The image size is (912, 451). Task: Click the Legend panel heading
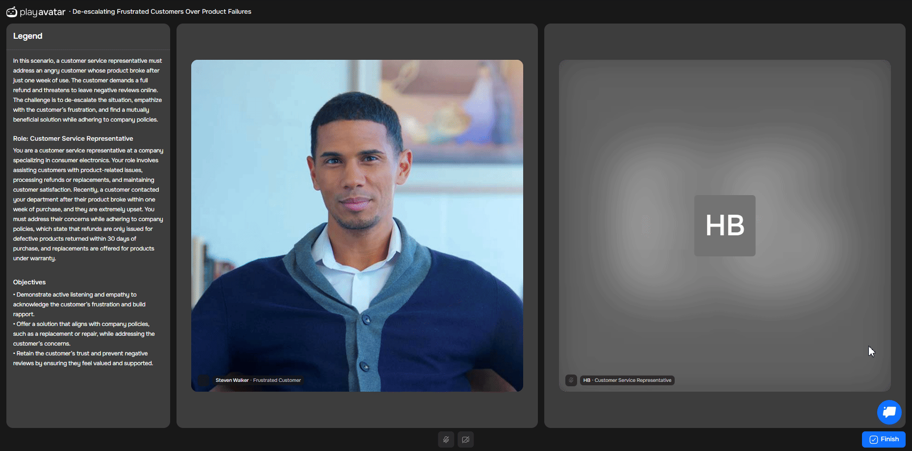point(28,36)
